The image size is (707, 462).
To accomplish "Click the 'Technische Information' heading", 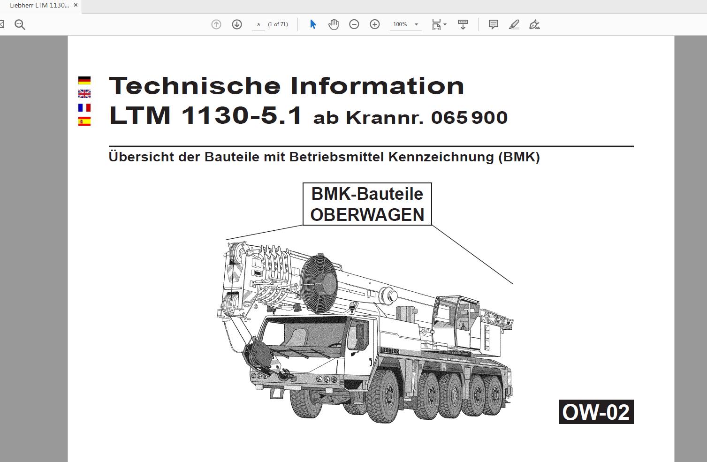I will pyautogui.click(x=287, y=86).
